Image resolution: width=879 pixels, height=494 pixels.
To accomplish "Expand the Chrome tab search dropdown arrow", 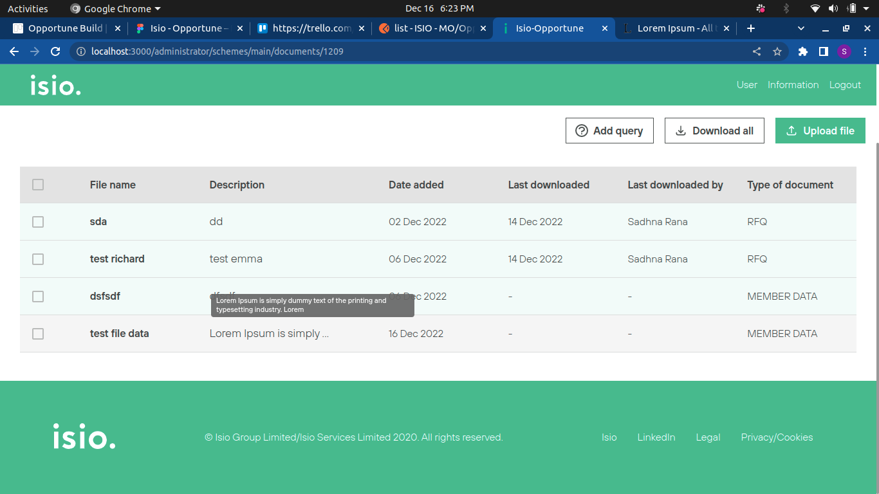I will point(801,28).
